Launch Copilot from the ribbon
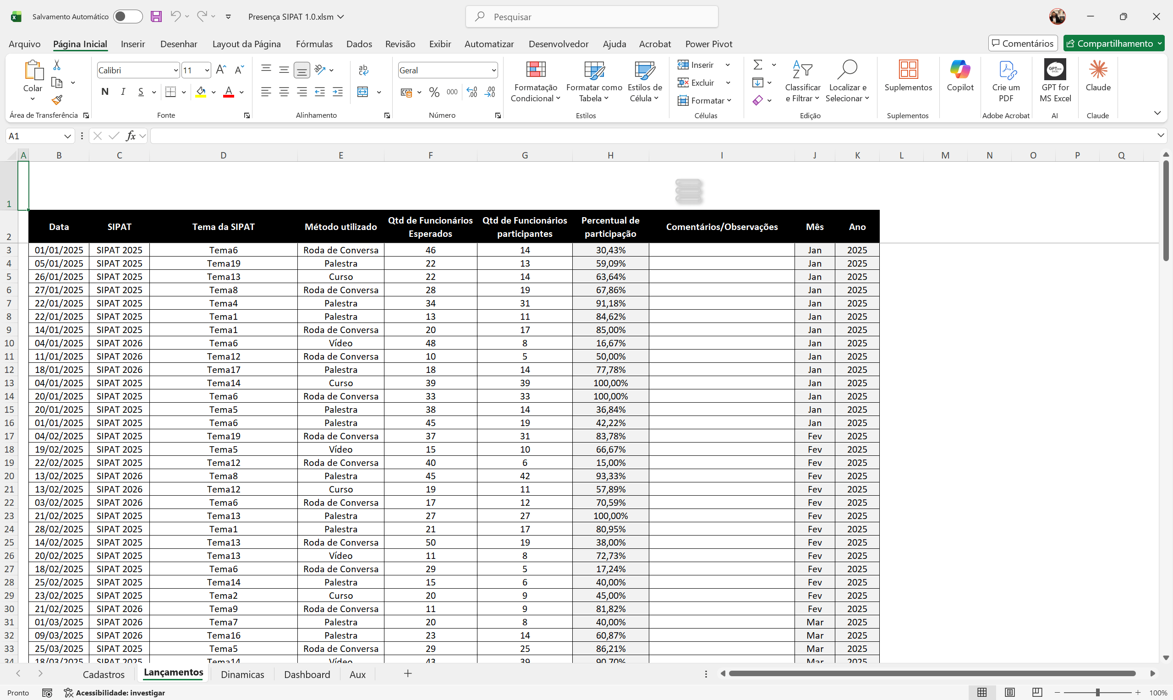This screenshot has width=1173, height=700. 960,76
